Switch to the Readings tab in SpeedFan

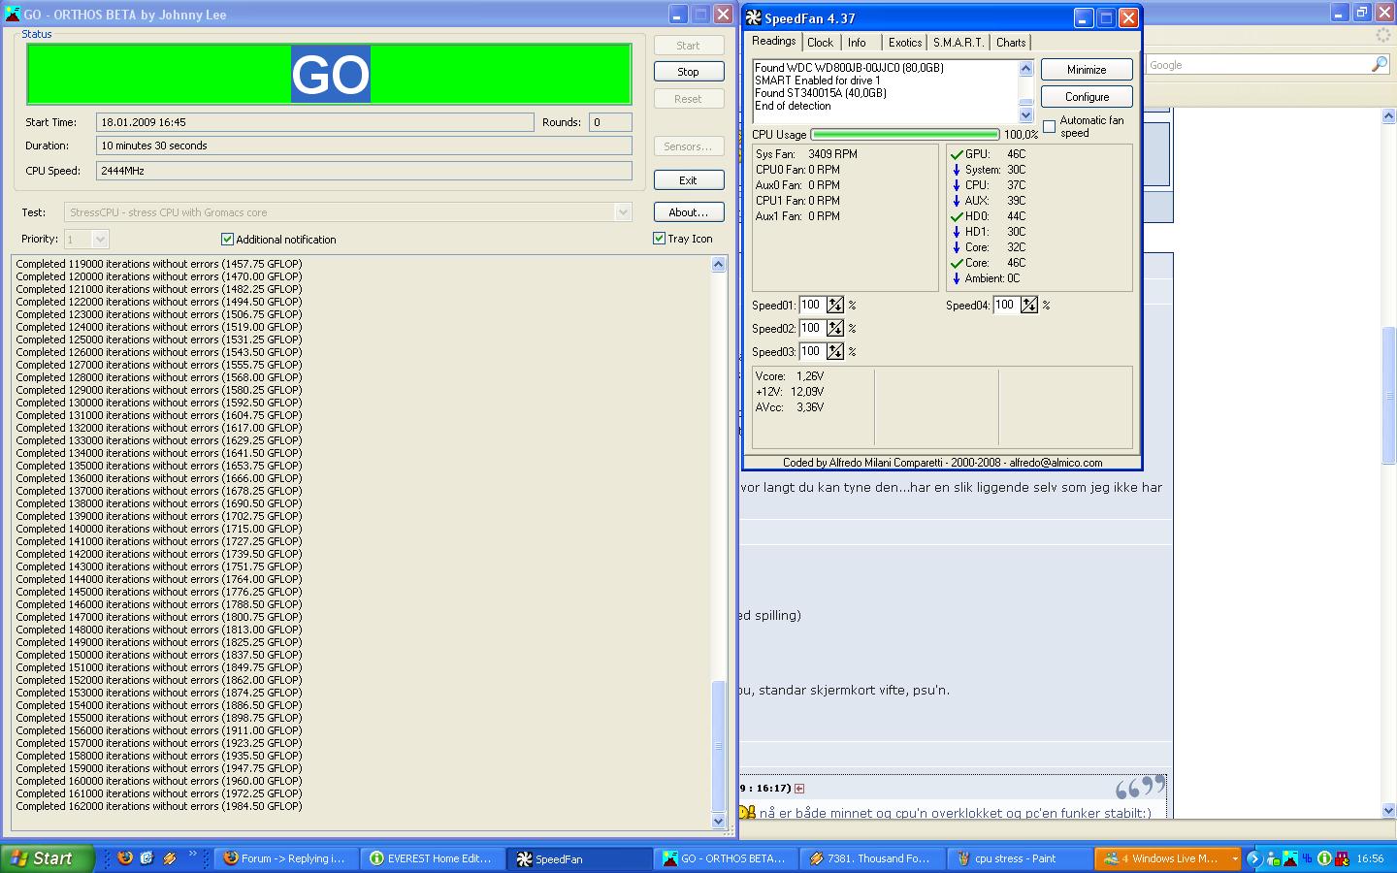773,41
